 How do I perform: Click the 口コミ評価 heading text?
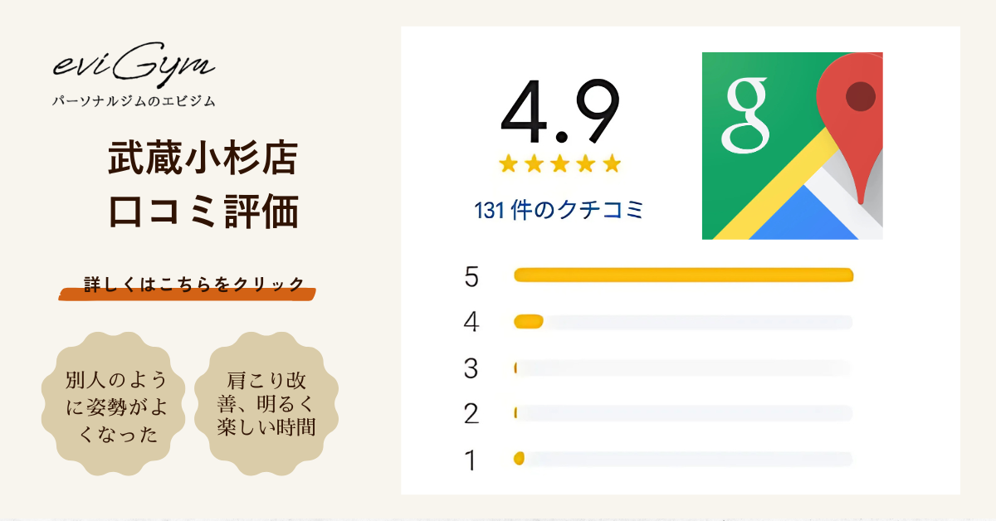pyautogui.click(x=203, y=212)
